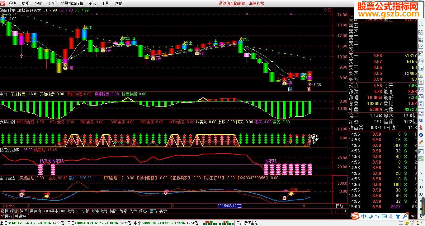Click the down-arrow icon in right toolbar

click(x=421, y=25)
